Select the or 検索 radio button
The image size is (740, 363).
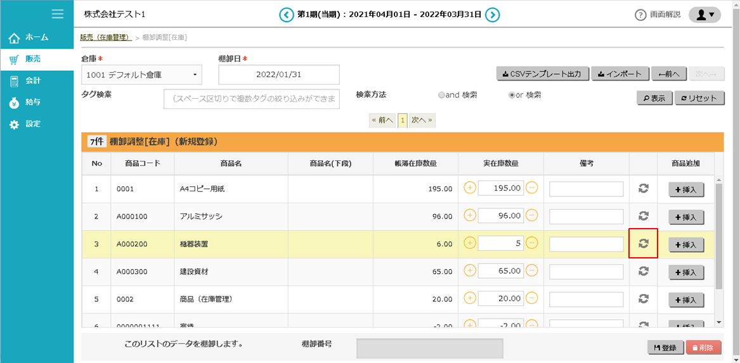[x=512, y=96]
